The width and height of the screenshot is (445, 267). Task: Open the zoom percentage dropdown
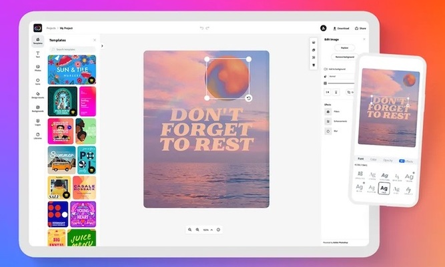point(208,230)
